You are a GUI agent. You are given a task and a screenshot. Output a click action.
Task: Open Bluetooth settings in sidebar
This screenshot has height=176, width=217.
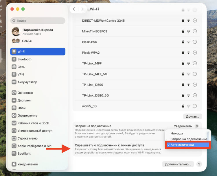point(38,59)
